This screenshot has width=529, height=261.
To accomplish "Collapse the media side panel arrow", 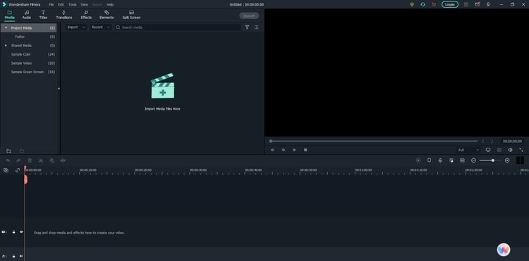I will (59, 89).
